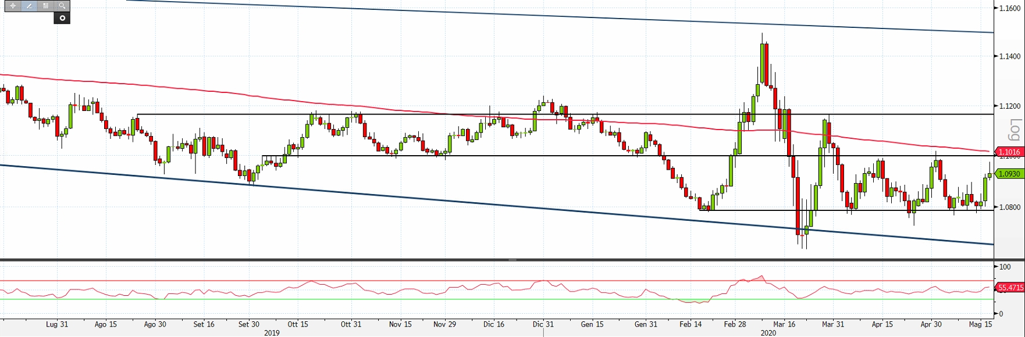This screenshot has height=337, width=1025.
Task: Click the 2019 year label on time axis
Action: [x=272, y=333]
